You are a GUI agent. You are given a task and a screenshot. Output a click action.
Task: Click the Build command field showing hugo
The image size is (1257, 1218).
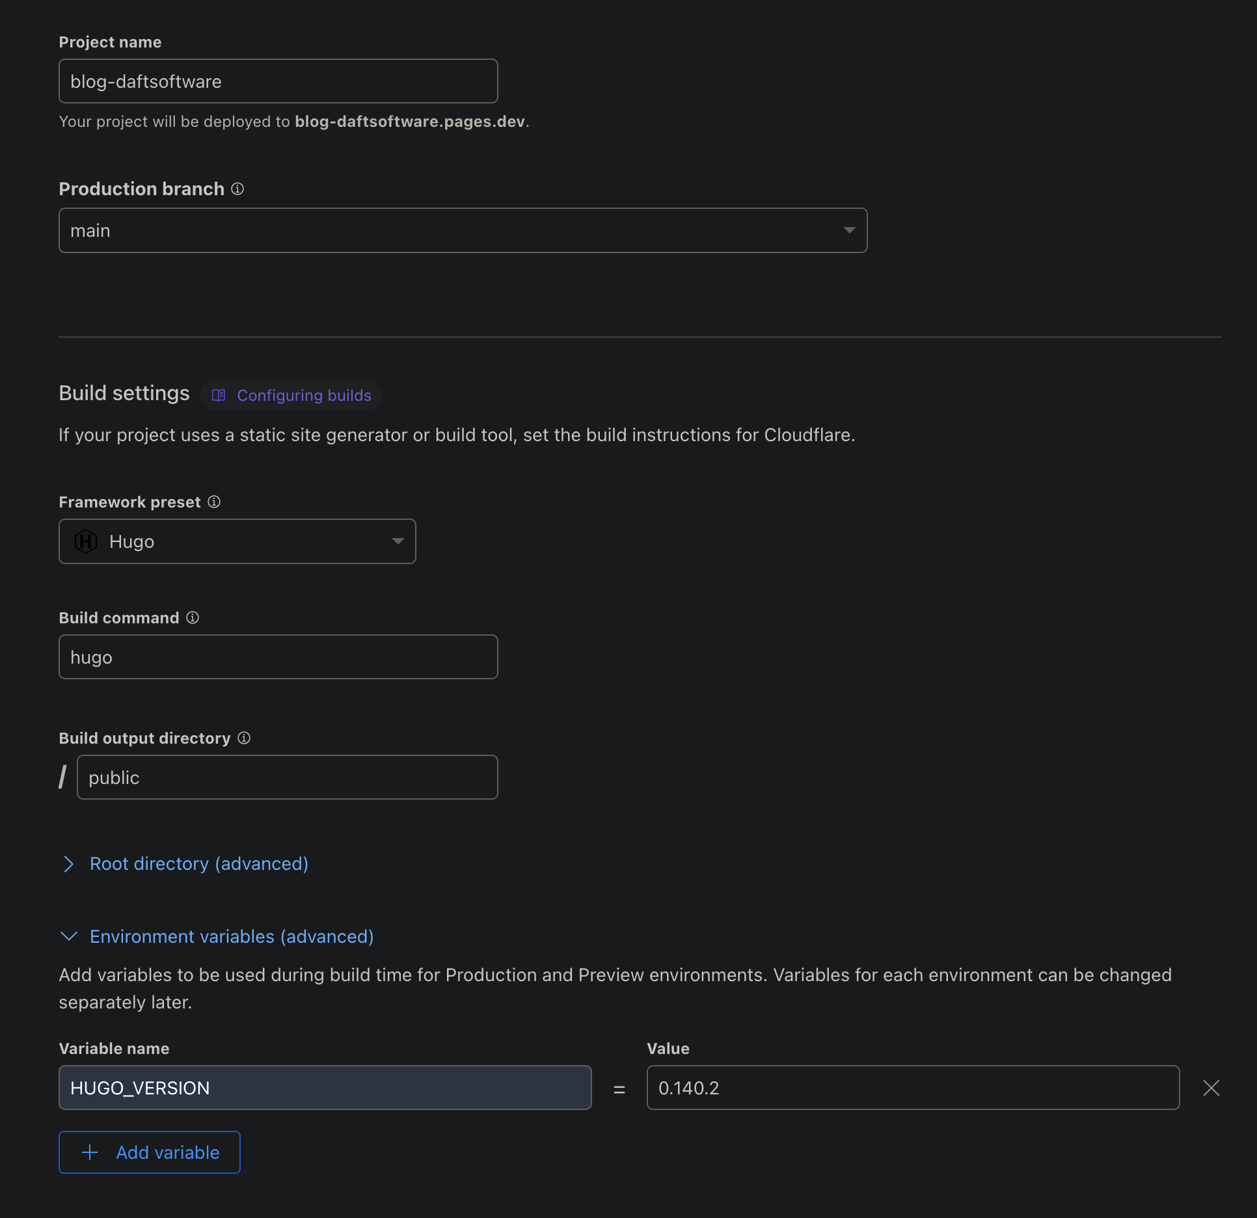(278, 656)
